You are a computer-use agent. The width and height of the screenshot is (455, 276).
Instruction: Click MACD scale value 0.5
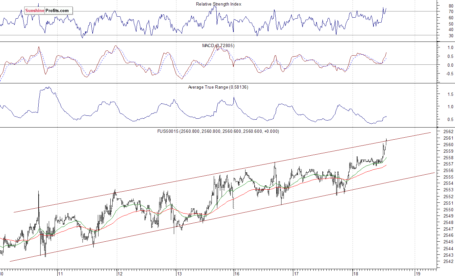pos(450,56)
